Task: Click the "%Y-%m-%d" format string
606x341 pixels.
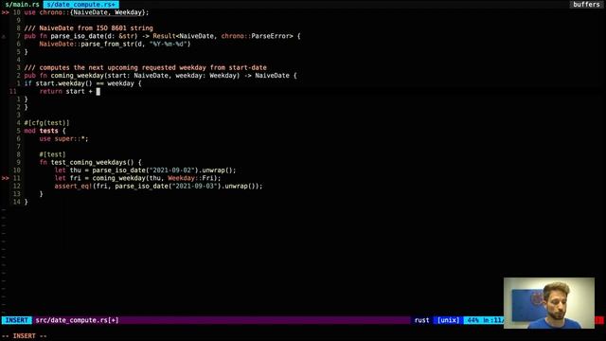Action: [x=169, y=45]
